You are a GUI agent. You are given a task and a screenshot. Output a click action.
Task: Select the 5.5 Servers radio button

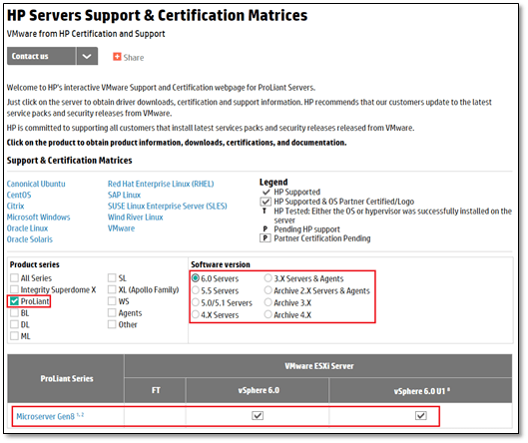196,290
